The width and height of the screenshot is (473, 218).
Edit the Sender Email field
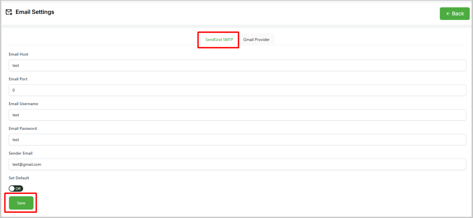[237, 164]
